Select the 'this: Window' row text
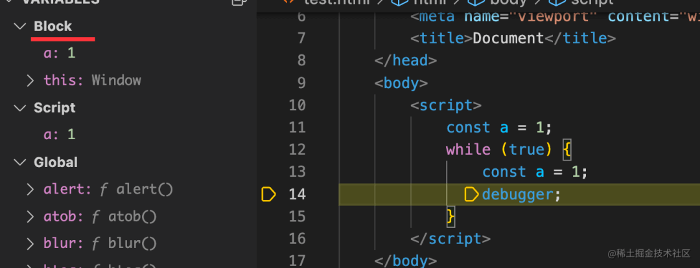The height and width of the screenshot is (268, 700). pyautogui.click(x=93, y=80)
